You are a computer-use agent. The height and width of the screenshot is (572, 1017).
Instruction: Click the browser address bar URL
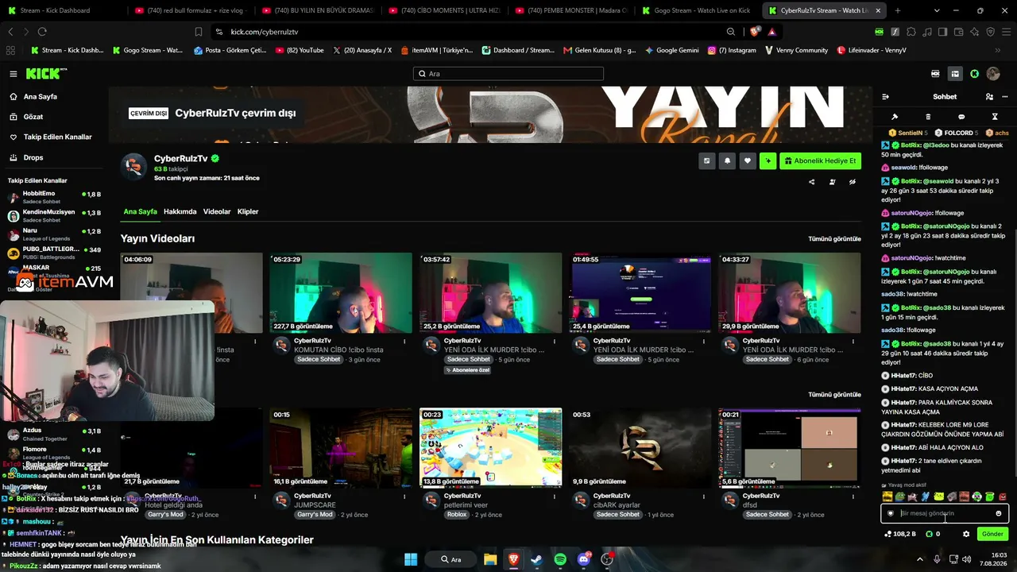(264, 32)
